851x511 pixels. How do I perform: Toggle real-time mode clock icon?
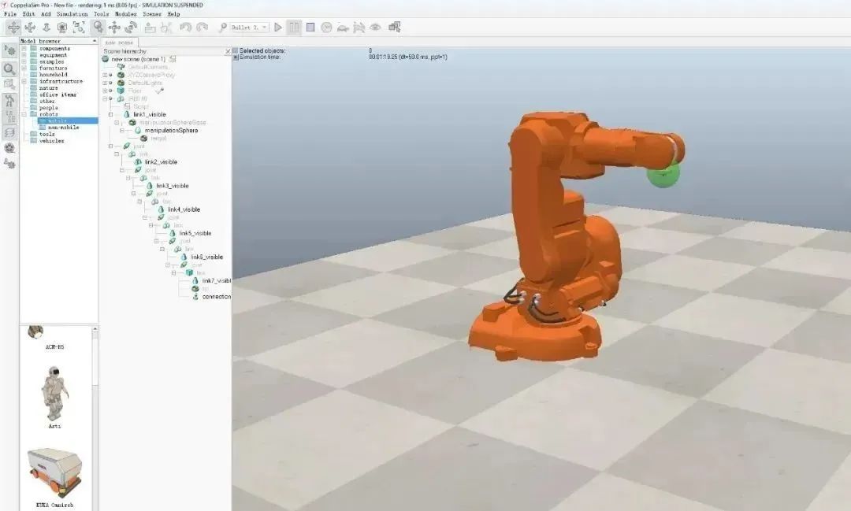[x=326, y=27]
